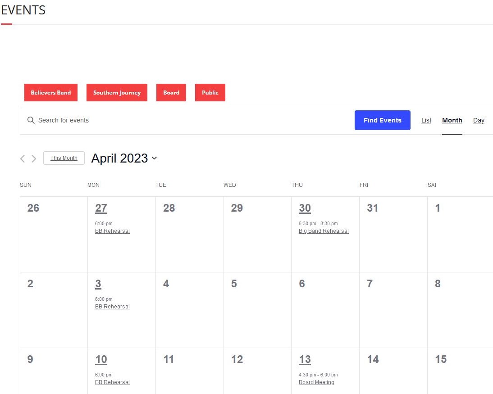Filter by Believers Band
The height and width of the screenshot is (394, 493).
(51, 92)
